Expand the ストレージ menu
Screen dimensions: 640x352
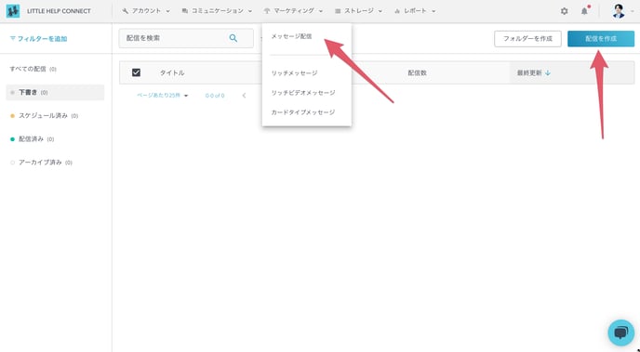[x=358, y=11]
